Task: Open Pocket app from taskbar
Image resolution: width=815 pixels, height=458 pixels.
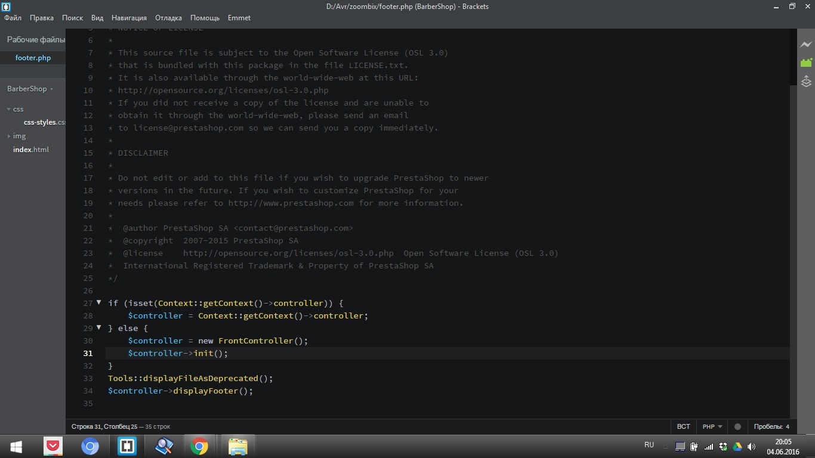Action: 53,446
